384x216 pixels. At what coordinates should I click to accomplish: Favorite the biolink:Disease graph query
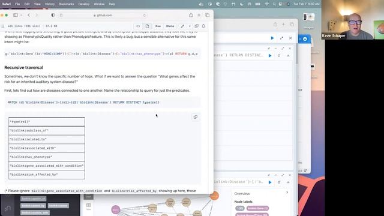coord(279,182)
